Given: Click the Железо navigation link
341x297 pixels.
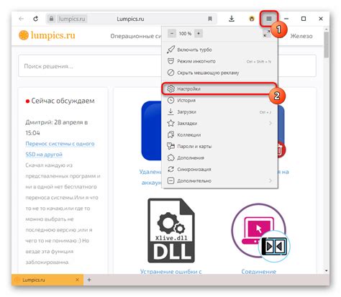Looking at the screenshot, I should [301, 36].
